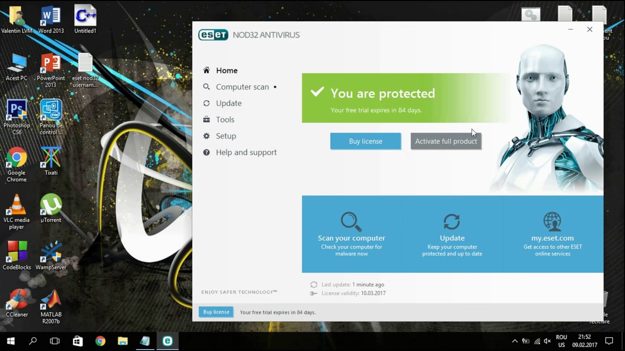Click the globe my.eset.com icon

coord(552,222)
